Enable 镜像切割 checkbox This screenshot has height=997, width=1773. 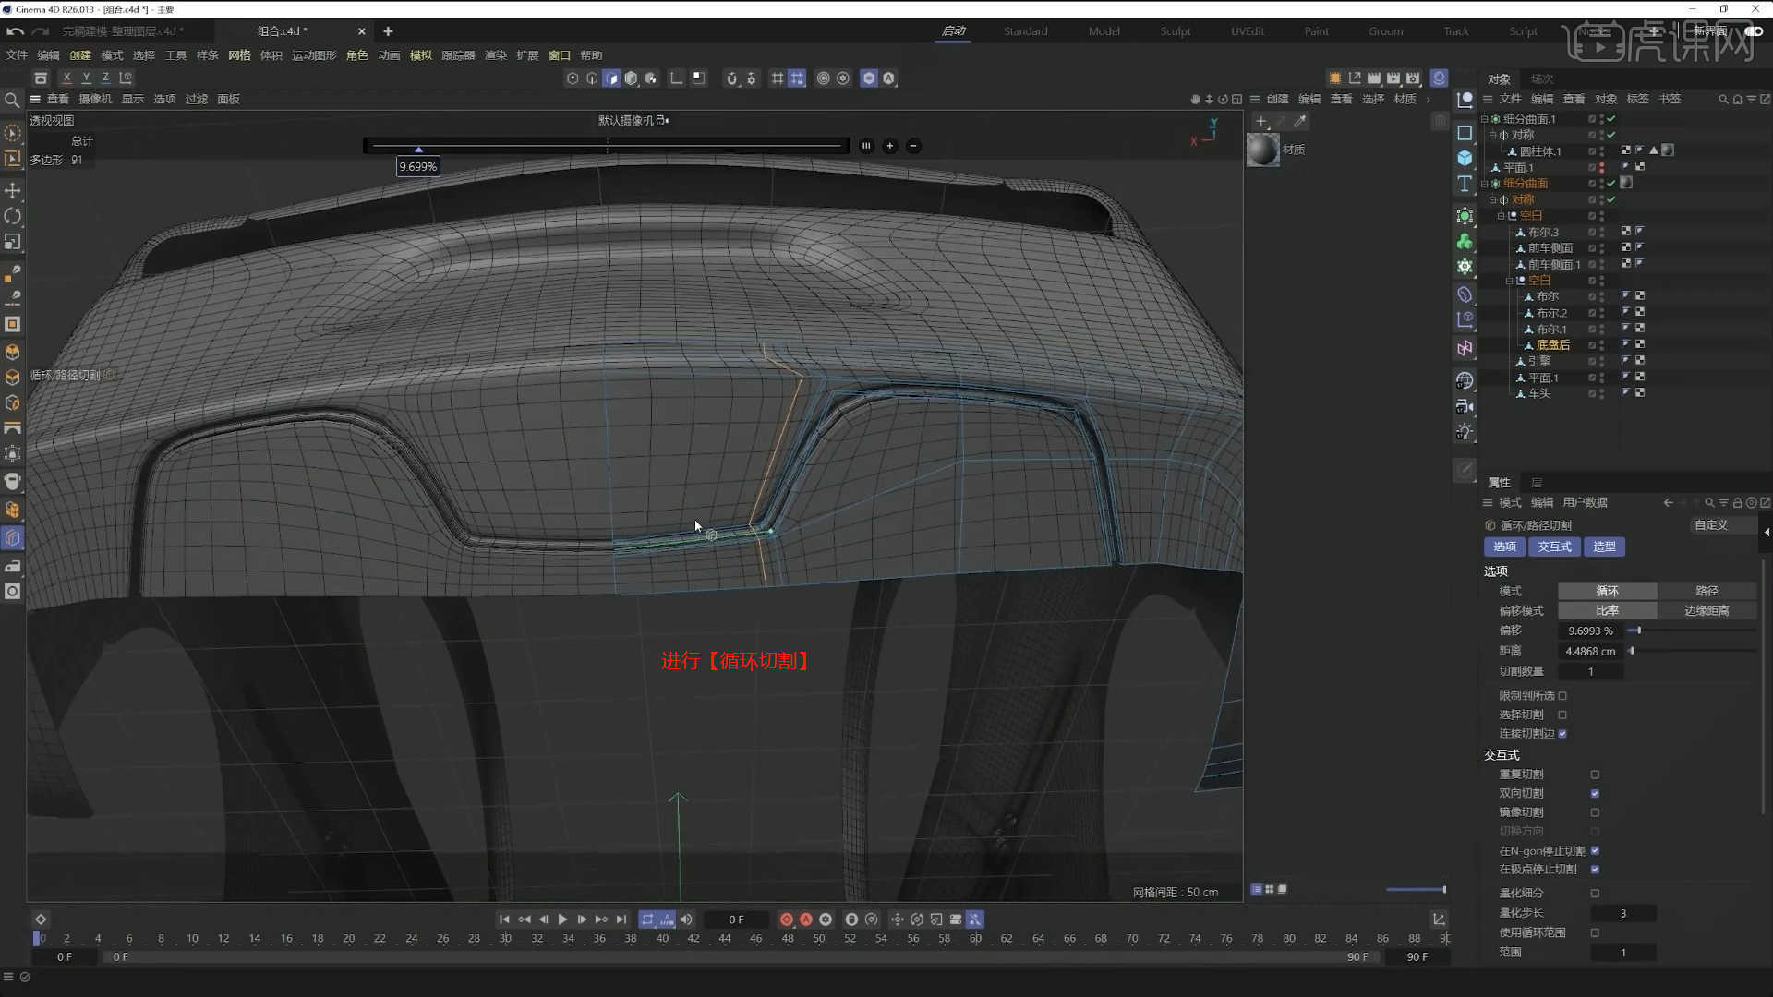(1595, 812)
